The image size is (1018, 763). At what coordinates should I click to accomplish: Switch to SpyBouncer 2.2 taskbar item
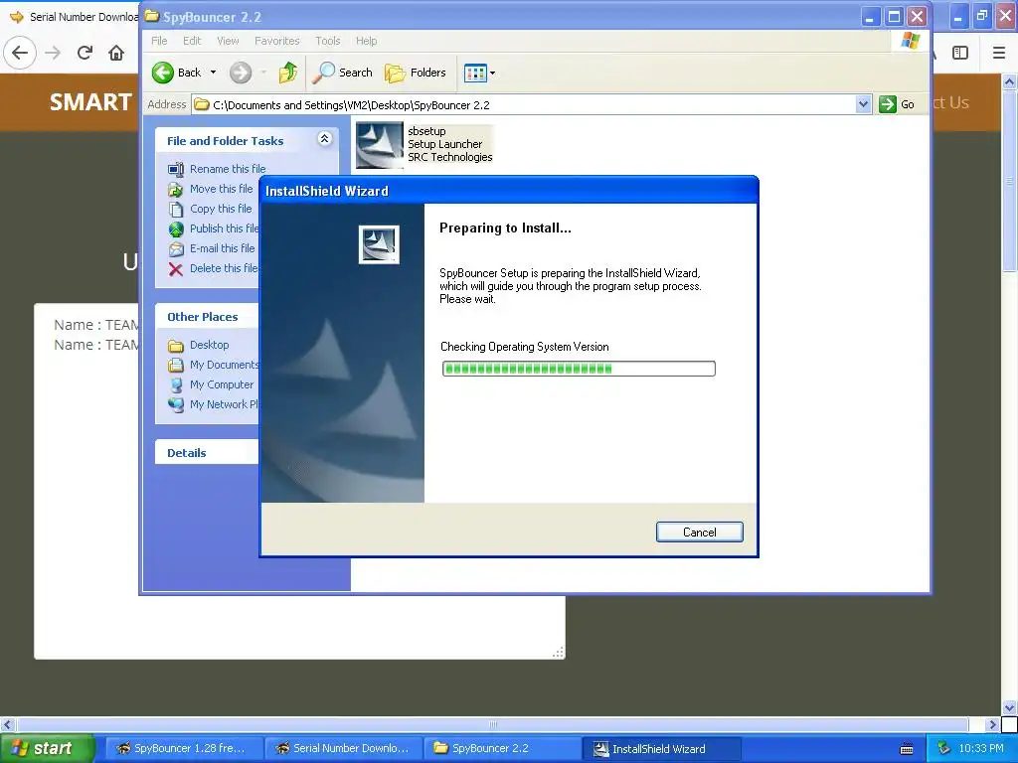502,749
